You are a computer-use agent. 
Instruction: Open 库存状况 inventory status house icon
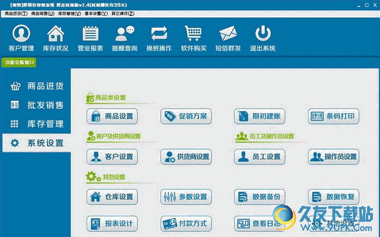pyautogui.click(x=55, y=38)
